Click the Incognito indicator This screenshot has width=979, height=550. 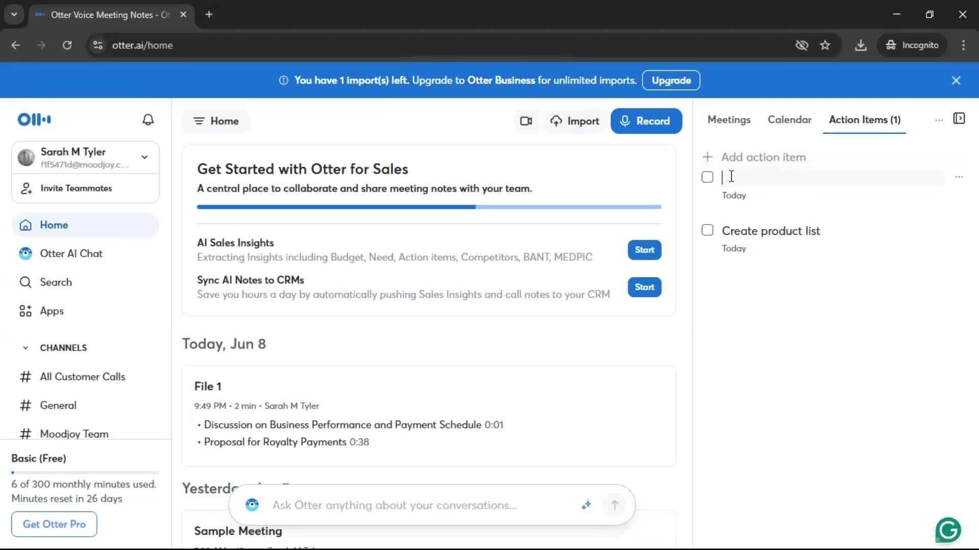click(912, 45)
